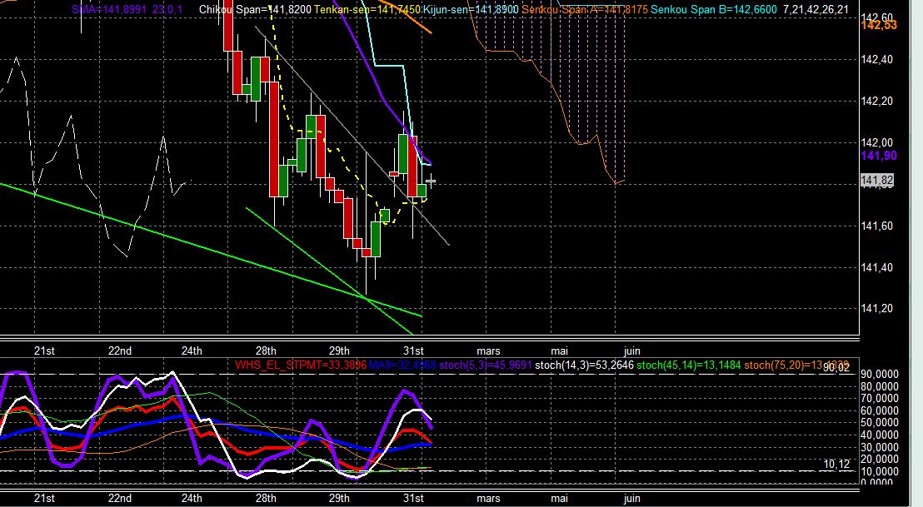Click the WHS_EL_STPMT=33,3896 indicator label
Viewport: 923px width, 507px height.
(301, 365)
